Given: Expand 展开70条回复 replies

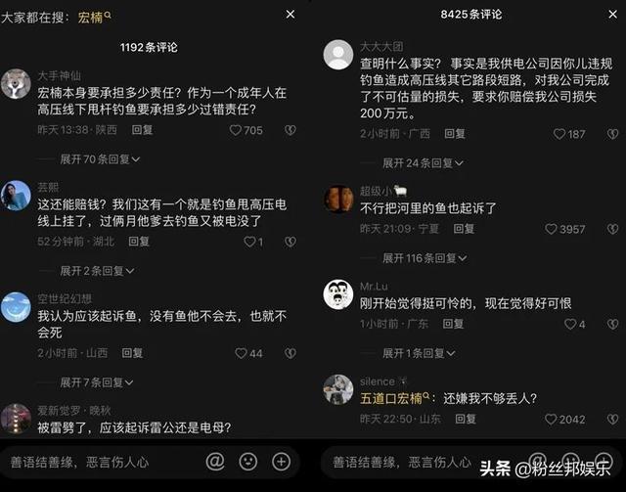Looking at the screenshot, I should pos(100,159).
